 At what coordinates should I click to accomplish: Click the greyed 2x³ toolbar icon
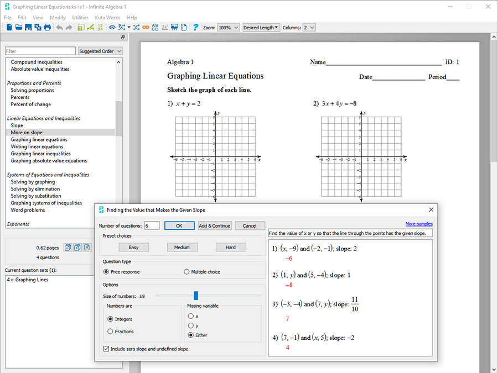(165, 28)
